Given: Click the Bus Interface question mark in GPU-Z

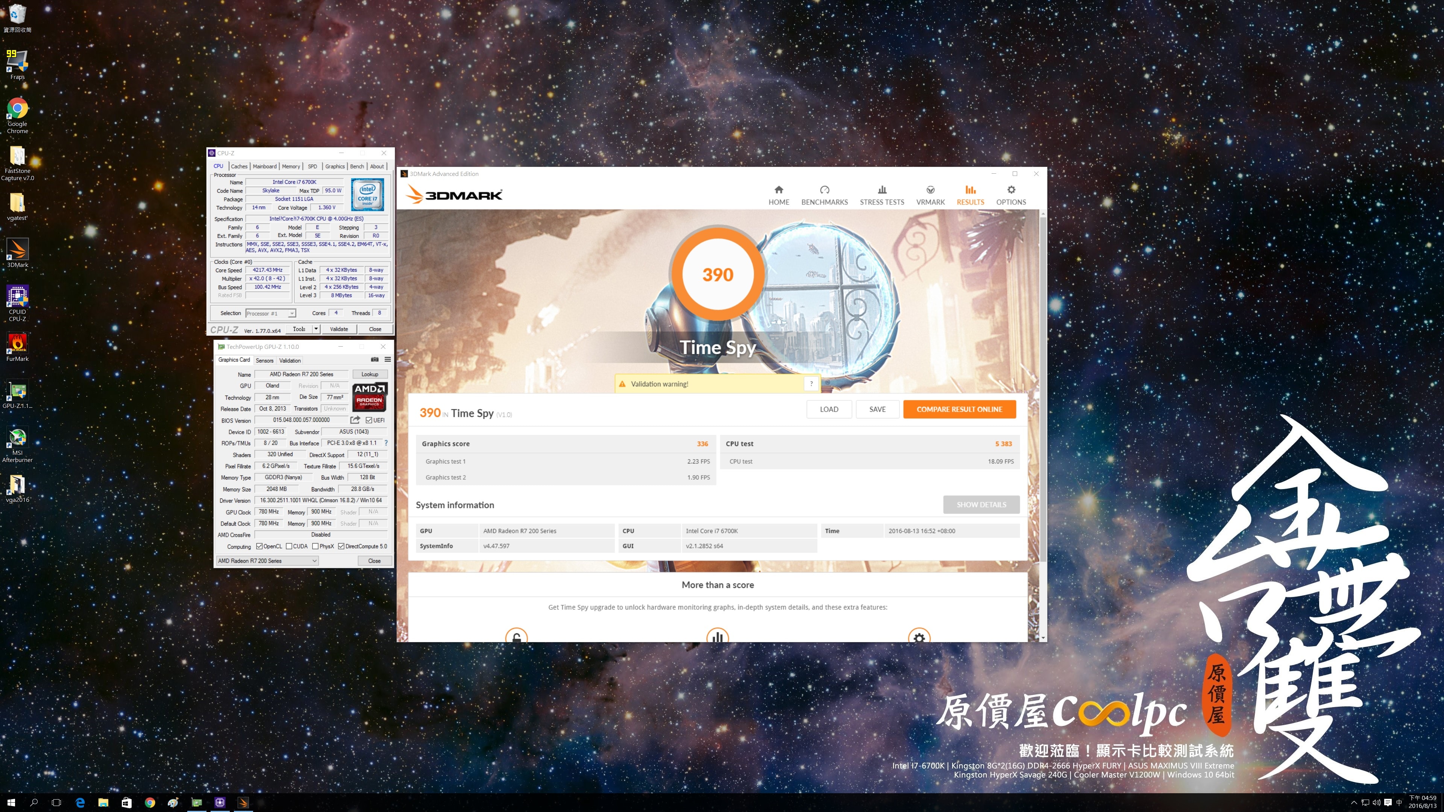Looking at the screenshot, I should [x=386, y=443].
